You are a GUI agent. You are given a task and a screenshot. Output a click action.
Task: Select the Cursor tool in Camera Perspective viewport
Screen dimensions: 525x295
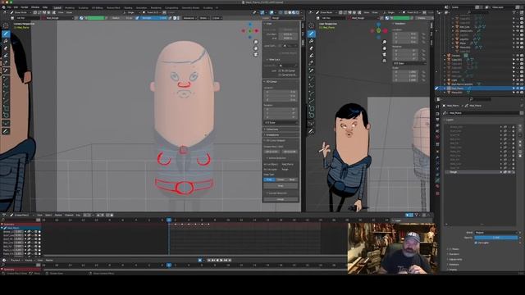(x=6, y=25)
